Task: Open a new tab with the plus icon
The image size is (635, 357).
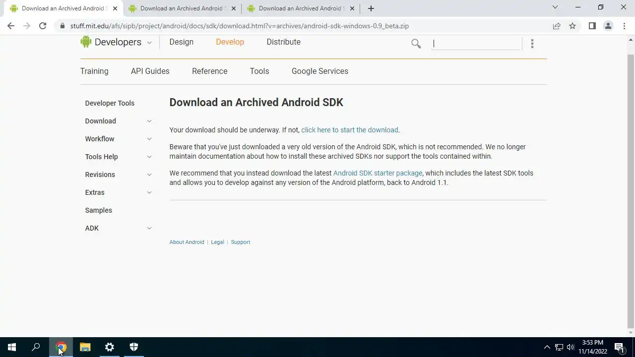Action: (371, 8)
